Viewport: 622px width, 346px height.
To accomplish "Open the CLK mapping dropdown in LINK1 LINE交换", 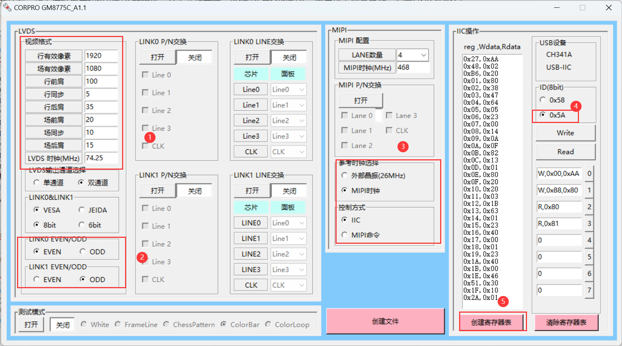I will [288, 285].
